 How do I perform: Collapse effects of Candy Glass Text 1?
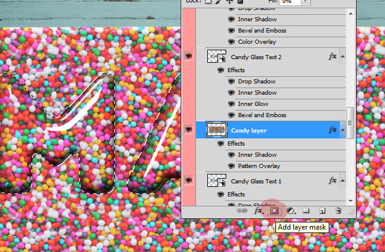[x=342, y=180]
